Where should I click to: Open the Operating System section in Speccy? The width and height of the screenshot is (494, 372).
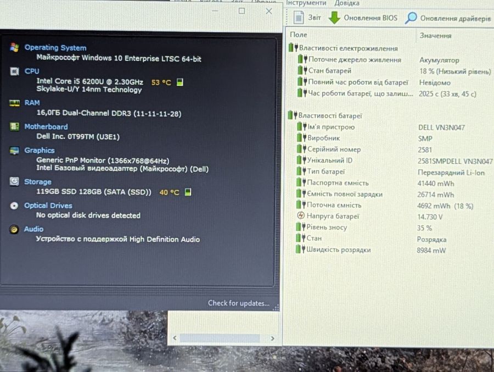tap(55, 48)
